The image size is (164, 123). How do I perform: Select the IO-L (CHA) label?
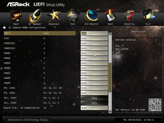pos(10,98)
